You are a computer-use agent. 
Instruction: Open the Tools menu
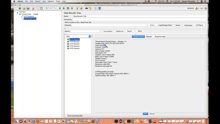click(58, 1)
